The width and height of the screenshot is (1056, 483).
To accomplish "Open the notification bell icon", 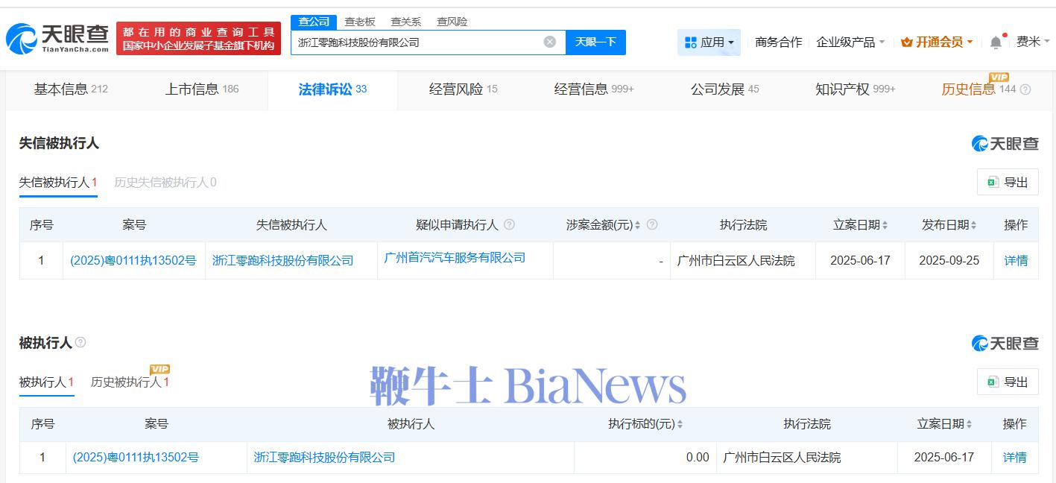I will point(996,42).
